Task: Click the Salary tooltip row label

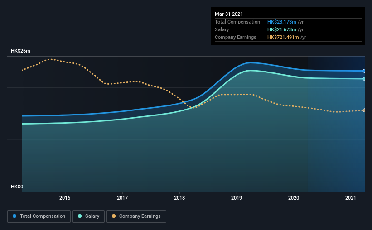Action: (222, 29)
